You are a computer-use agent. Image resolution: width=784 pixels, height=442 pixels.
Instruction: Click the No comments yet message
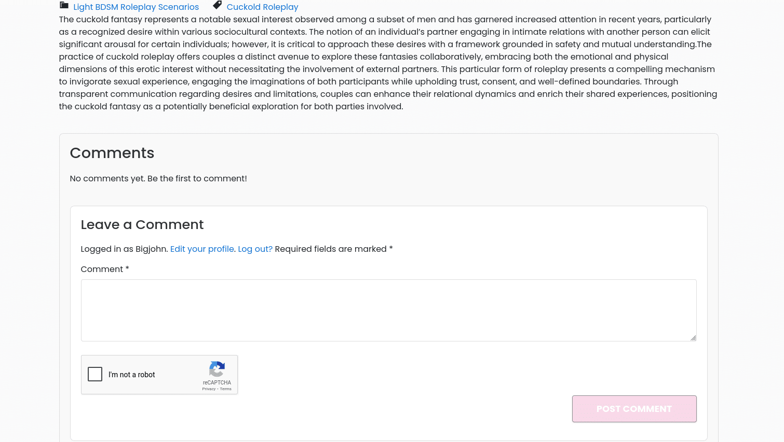click(x=158, y=178)
